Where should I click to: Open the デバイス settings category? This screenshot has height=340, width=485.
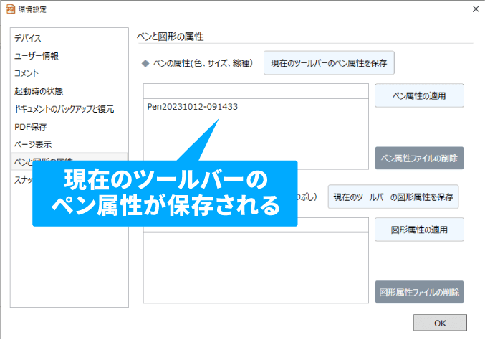tap(29, 38)
